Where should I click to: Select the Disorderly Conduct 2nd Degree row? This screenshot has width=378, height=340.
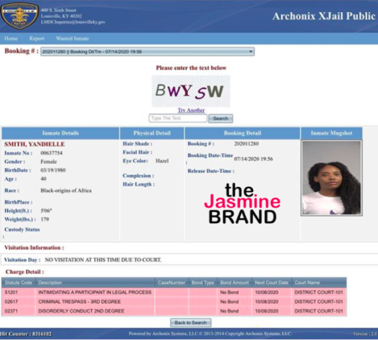click(174, 311)
